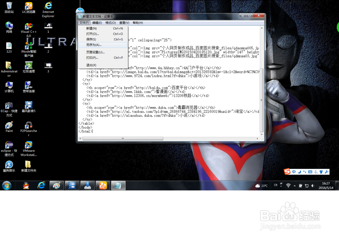The width and height of the screenshot is (339, 238).
Task: Click Notepad horizontal scrollbar left arrow
Action: click(80, 139)
